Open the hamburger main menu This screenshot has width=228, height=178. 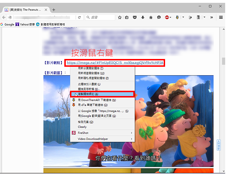click(x=221, y=17)
